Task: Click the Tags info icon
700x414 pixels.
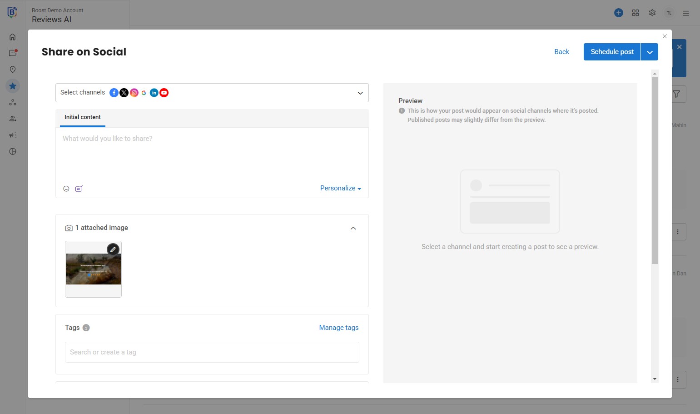Action: click(x=86, y=328)
